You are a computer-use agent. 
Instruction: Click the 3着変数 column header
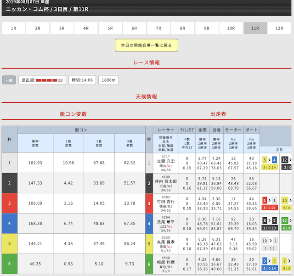(x=130, y=143)
